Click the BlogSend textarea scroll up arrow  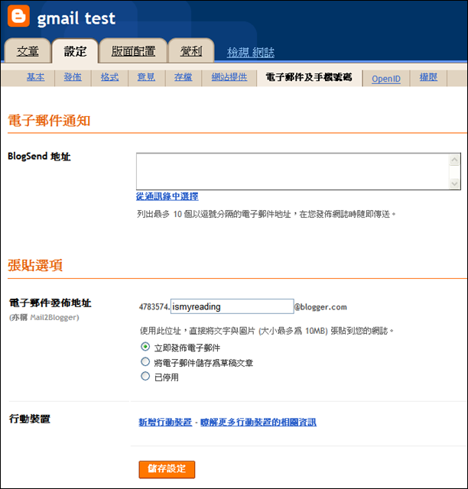pos(454,160)
